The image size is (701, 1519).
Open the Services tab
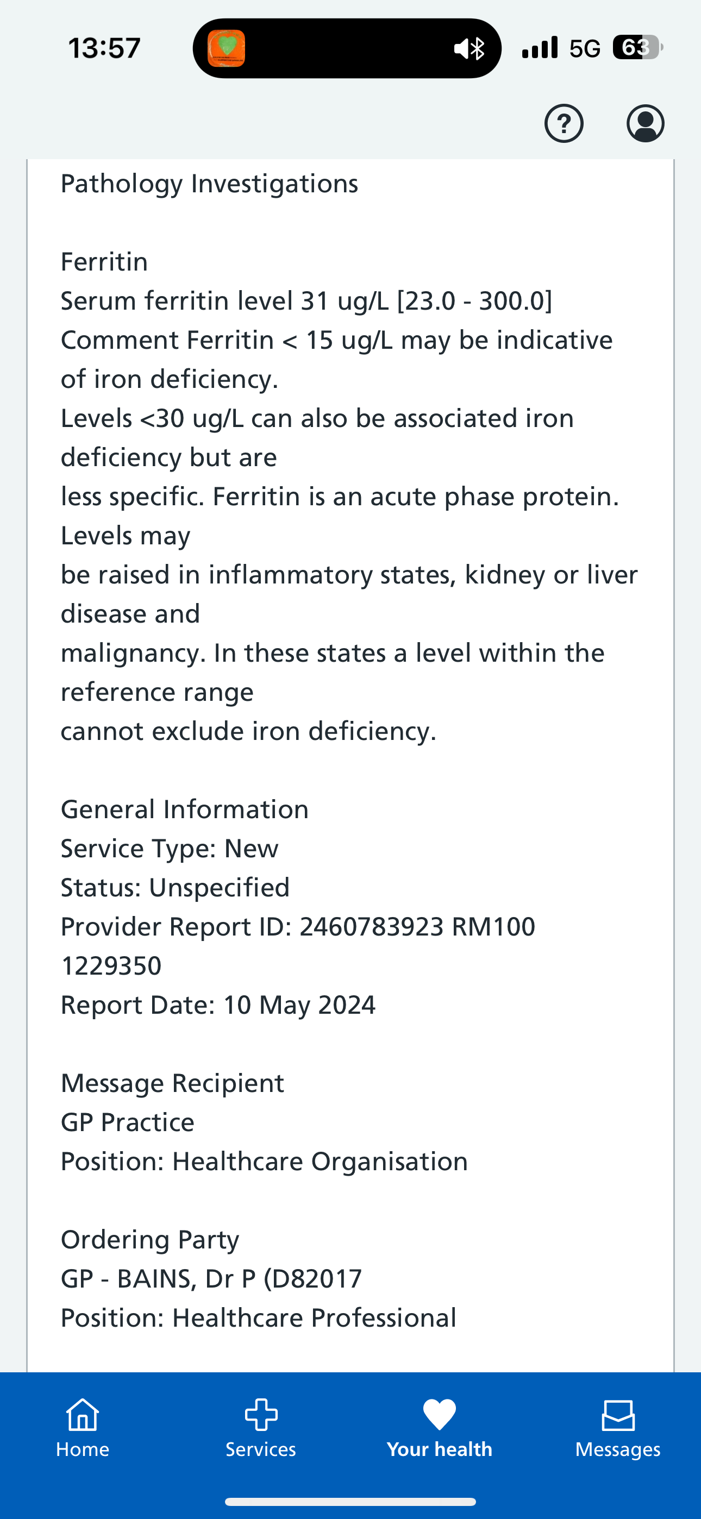coord(261,1428)
